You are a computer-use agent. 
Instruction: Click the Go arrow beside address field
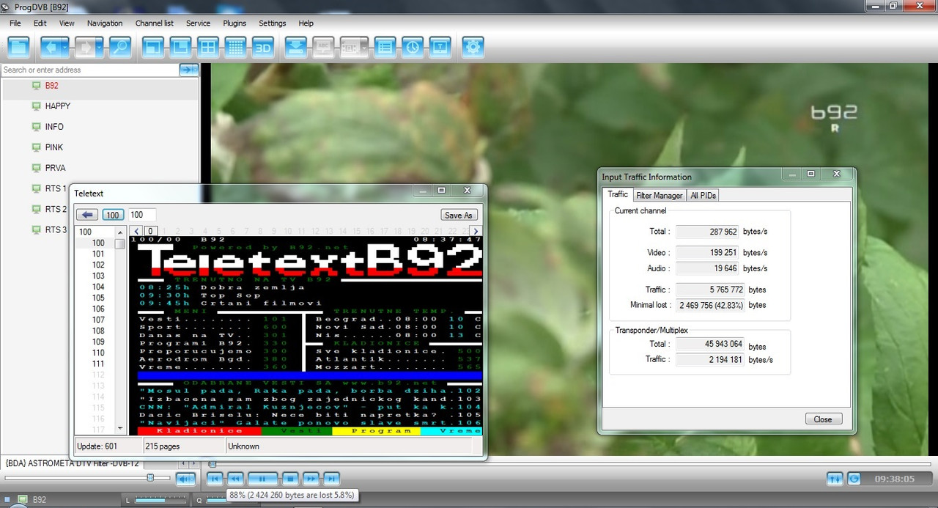(x=189, y=70)
